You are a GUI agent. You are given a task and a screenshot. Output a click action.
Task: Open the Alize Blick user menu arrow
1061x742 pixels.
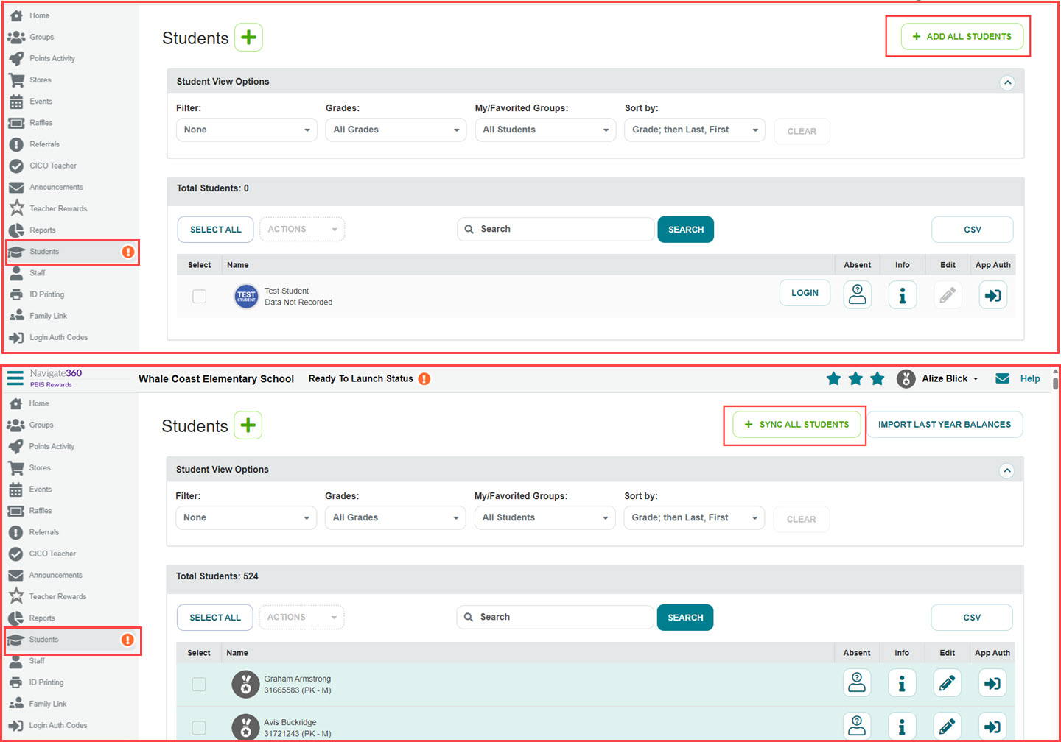point(976,379)
